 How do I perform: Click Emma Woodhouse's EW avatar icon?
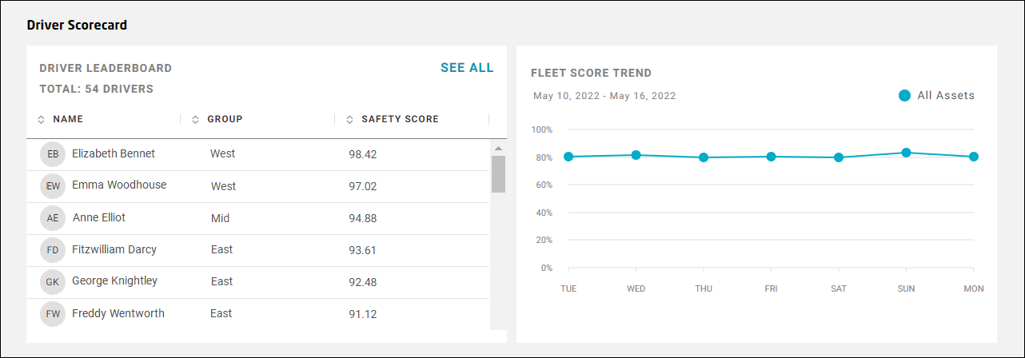pyautogui.click(x=53, y=186)
